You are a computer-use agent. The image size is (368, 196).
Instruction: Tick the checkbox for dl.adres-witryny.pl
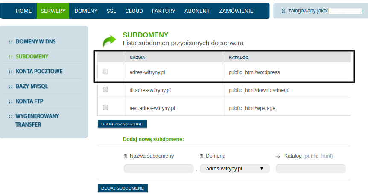click(105, 89)
